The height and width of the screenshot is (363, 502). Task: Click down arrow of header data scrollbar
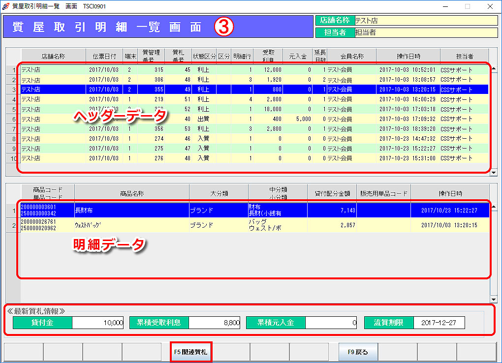pyautogui.click(x=494, y=172)
